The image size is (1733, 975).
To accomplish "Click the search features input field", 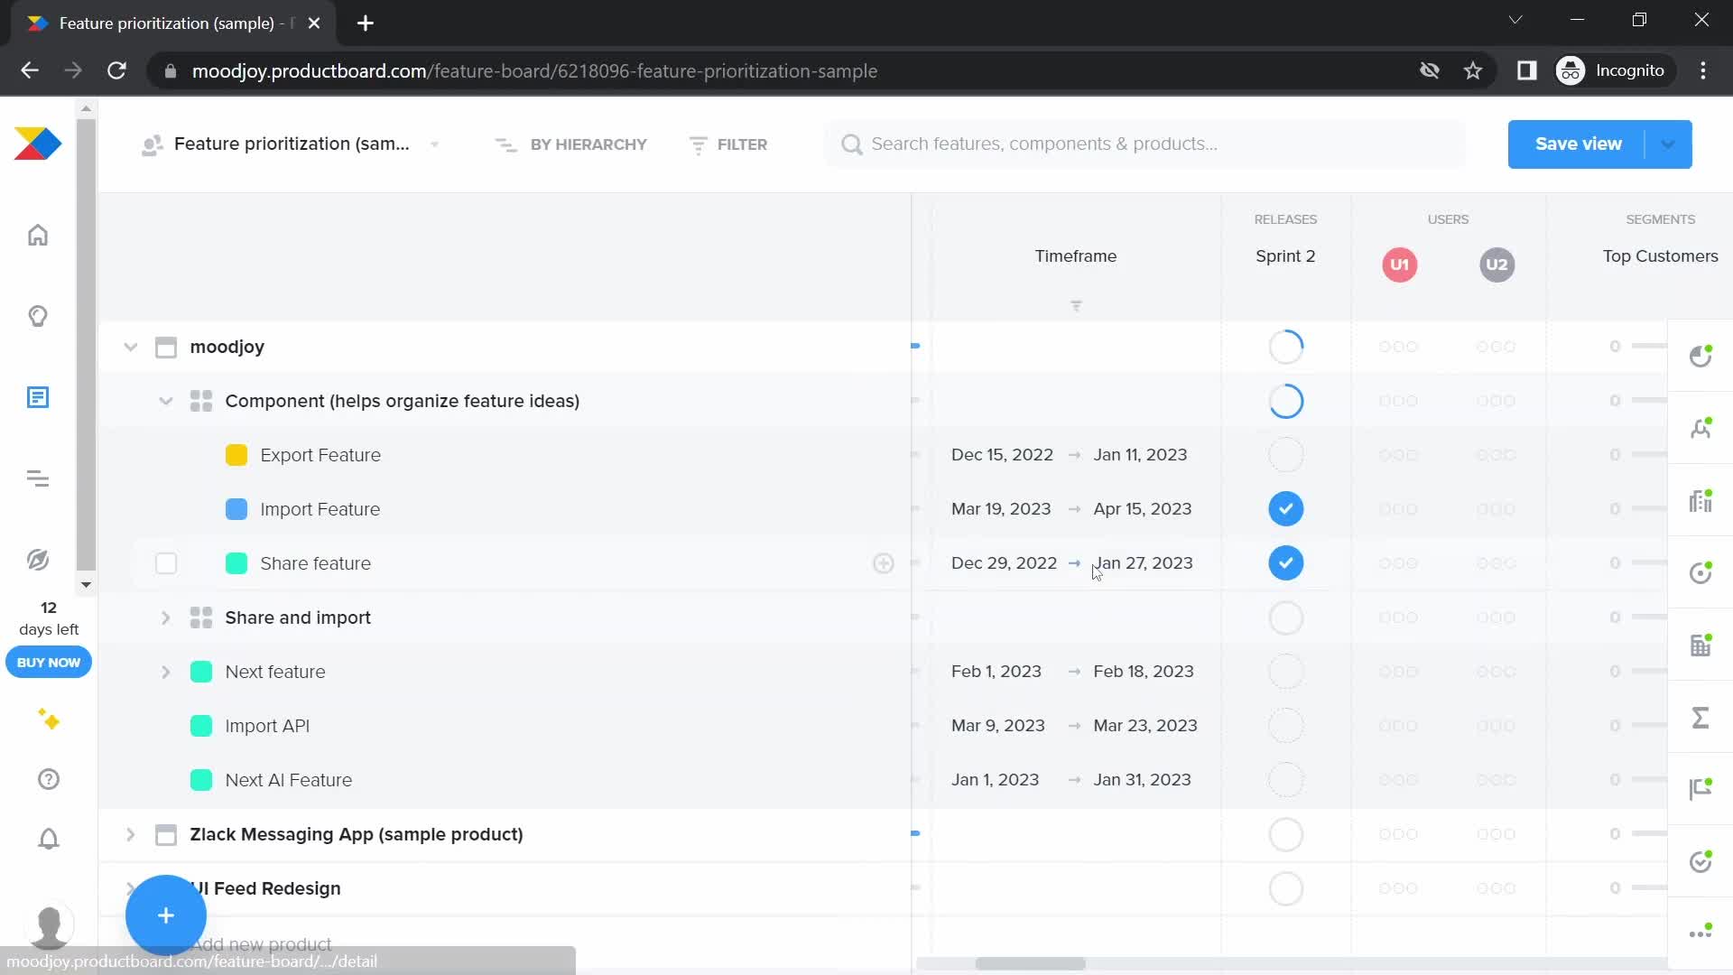I will [1145, 144].
